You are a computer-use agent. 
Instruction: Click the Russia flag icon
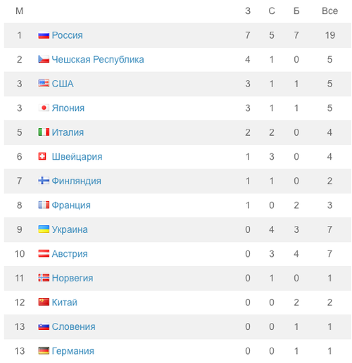tap(44, 35)
